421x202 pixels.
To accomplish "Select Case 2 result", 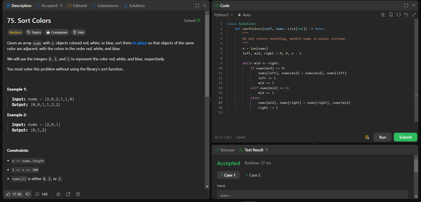I will (254, 175).
